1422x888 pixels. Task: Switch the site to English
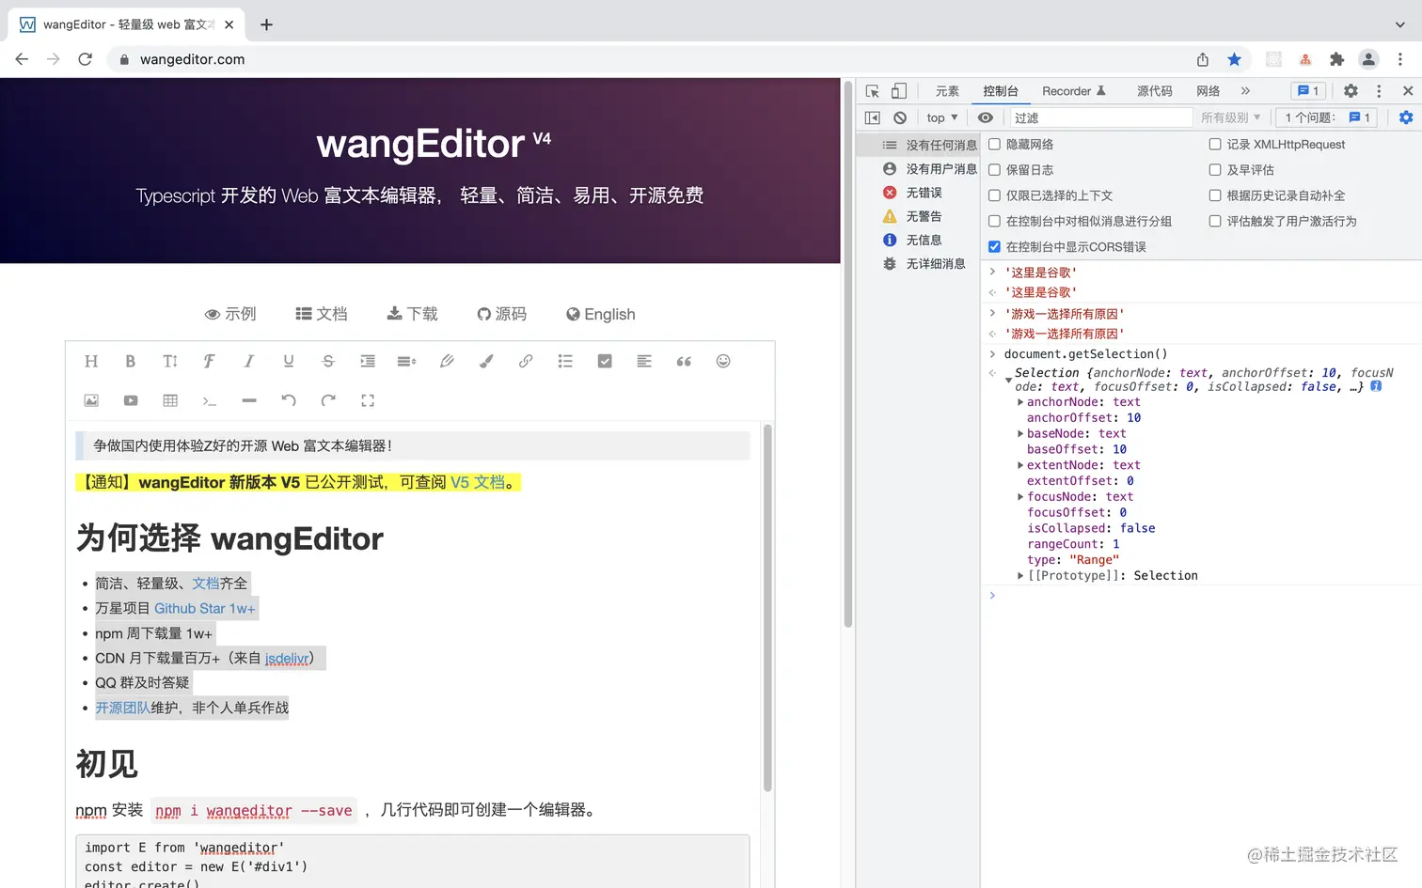[601, 314]
